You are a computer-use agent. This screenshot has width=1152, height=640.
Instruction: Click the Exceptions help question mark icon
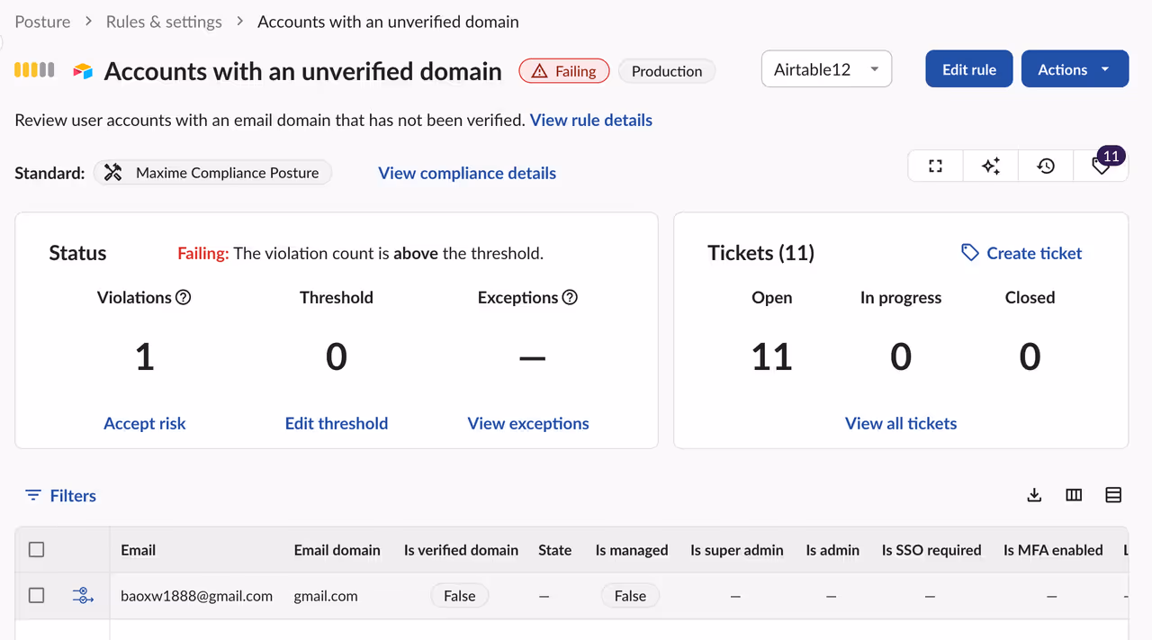click(x=570, y=297)
